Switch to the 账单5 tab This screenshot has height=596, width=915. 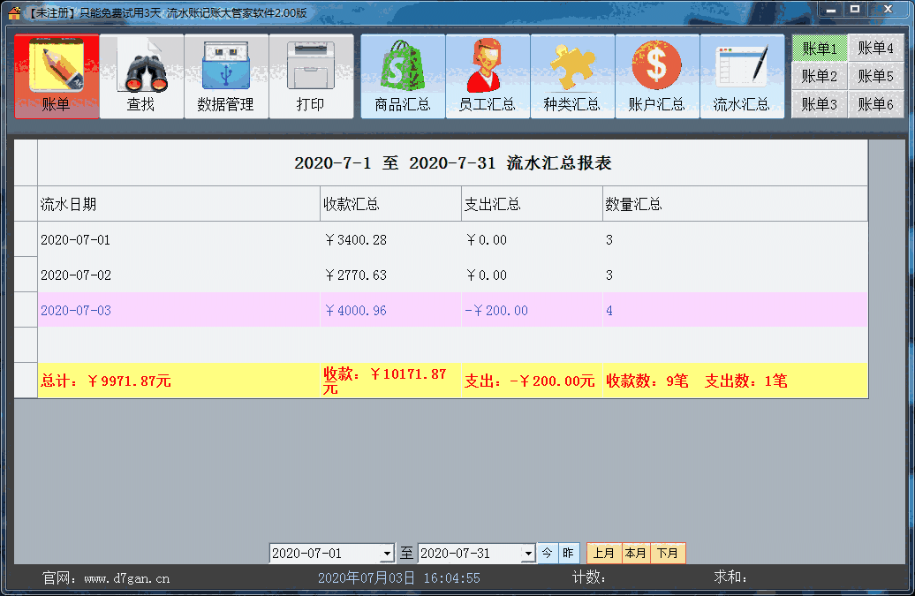click(875, 75)
